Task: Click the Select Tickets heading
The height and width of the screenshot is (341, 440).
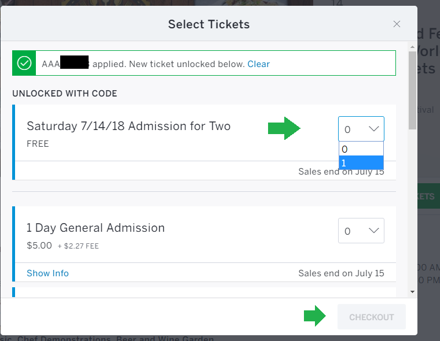Action: point(209,24)
